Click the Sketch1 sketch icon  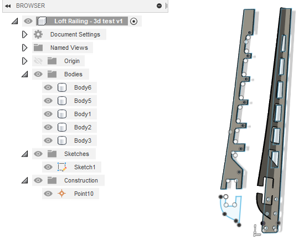pyautogui.click(x=62, y=167)
